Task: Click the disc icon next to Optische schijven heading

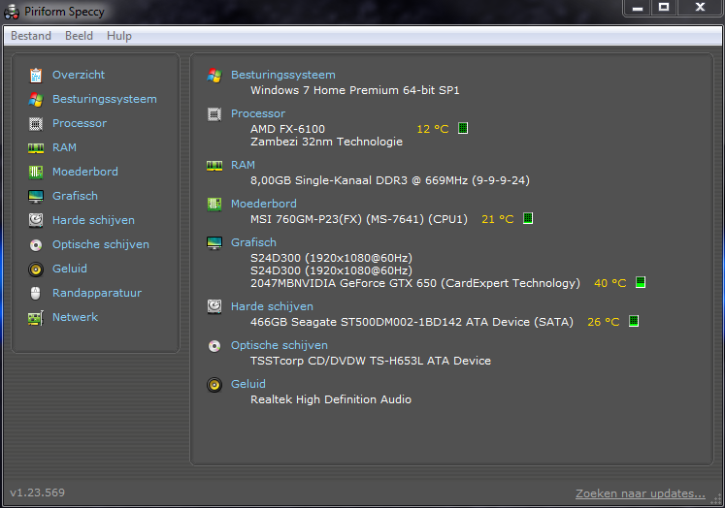Action: 214,346
